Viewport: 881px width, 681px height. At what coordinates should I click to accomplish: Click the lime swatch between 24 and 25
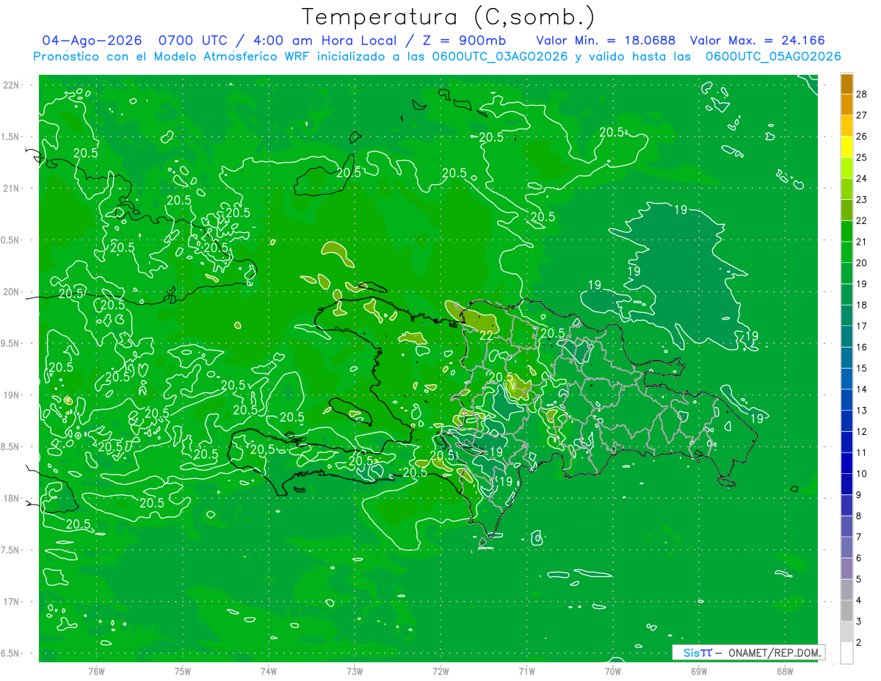(x=846, y=168)
